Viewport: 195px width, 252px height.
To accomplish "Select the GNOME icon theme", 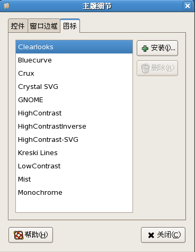I will click(x=74, y=100).
